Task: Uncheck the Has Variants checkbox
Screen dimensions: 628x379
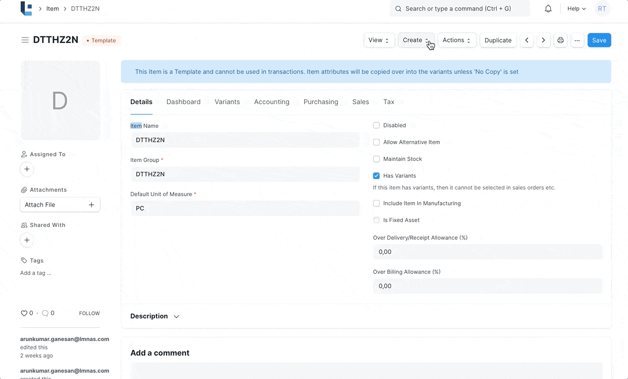Action: tap(376, 176)
